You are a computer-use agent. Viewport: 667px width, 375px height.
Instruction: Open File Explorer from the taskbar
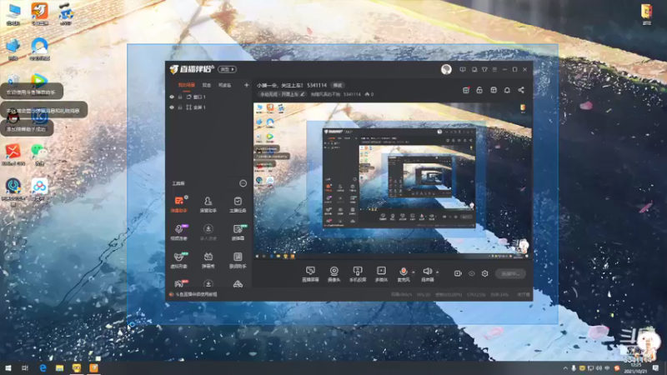click(59, 368)
